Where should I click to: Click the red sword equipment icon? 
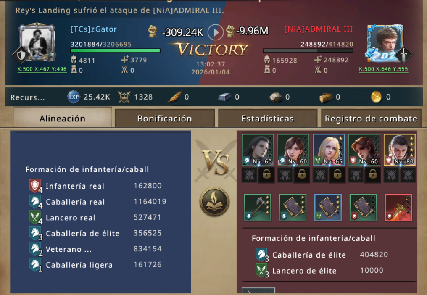tap(398, 208)
